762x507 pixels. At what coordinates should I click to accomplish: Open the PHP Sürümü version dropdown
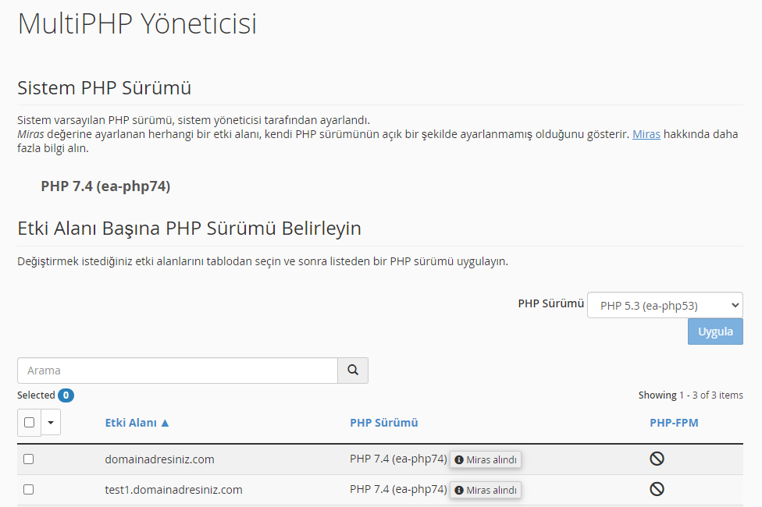[x=664, y=304]
